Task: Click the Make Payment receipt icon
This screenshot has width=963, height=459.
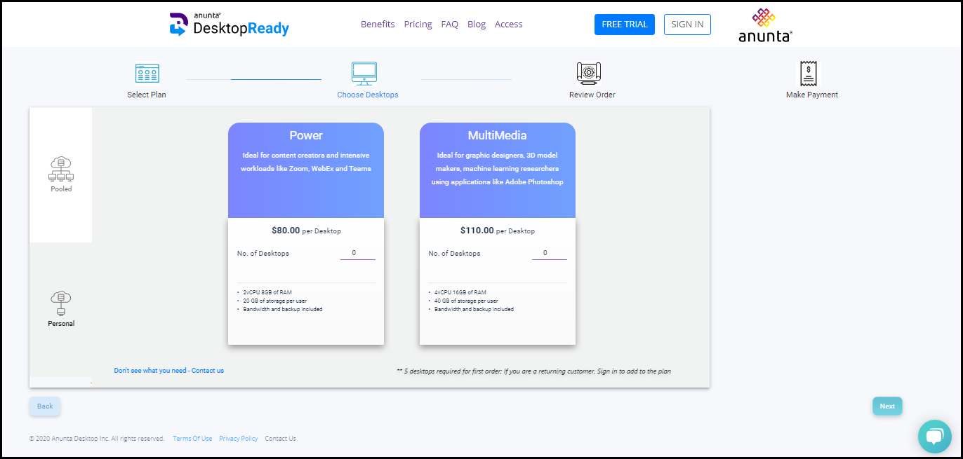Action: coord(809,73)
